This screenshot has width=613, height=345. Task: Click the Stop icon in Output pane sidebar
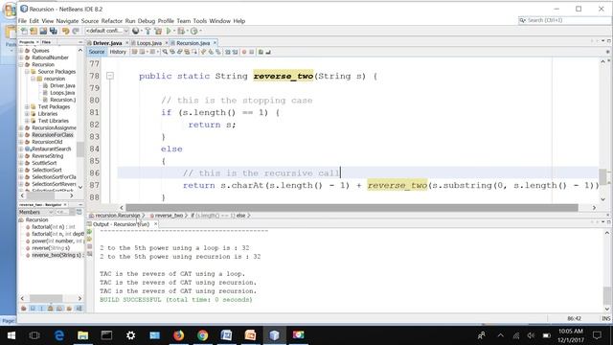point(89,246)
